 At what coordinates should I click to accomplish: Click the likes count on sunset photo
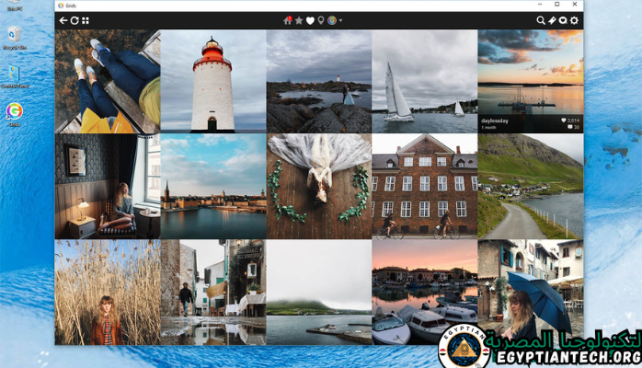[570, 121]
